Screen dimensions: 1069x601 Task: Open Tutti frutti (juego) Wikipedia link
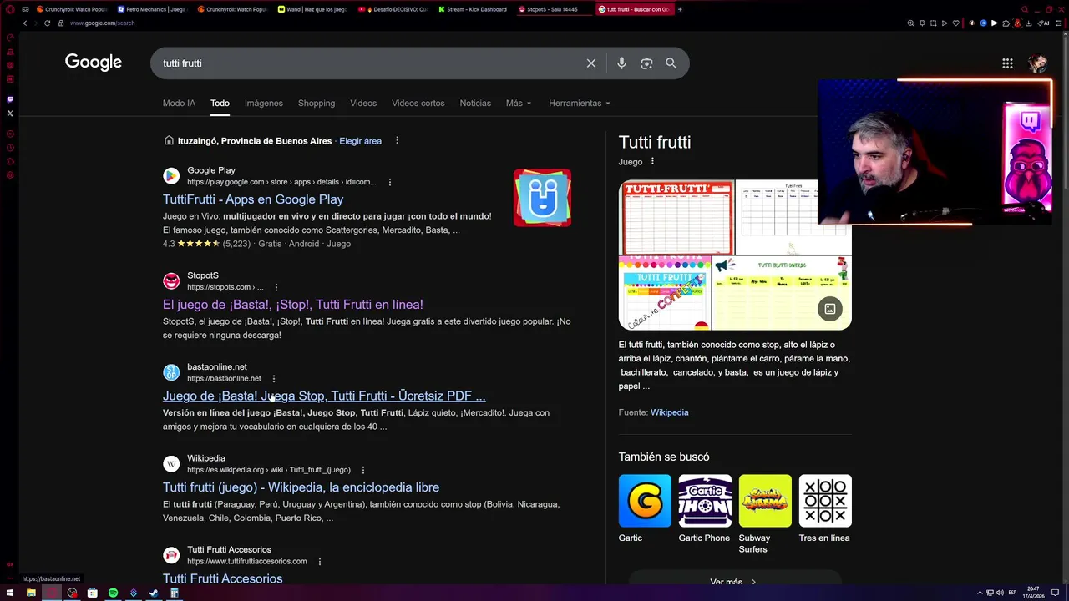(x=301, y=487)
